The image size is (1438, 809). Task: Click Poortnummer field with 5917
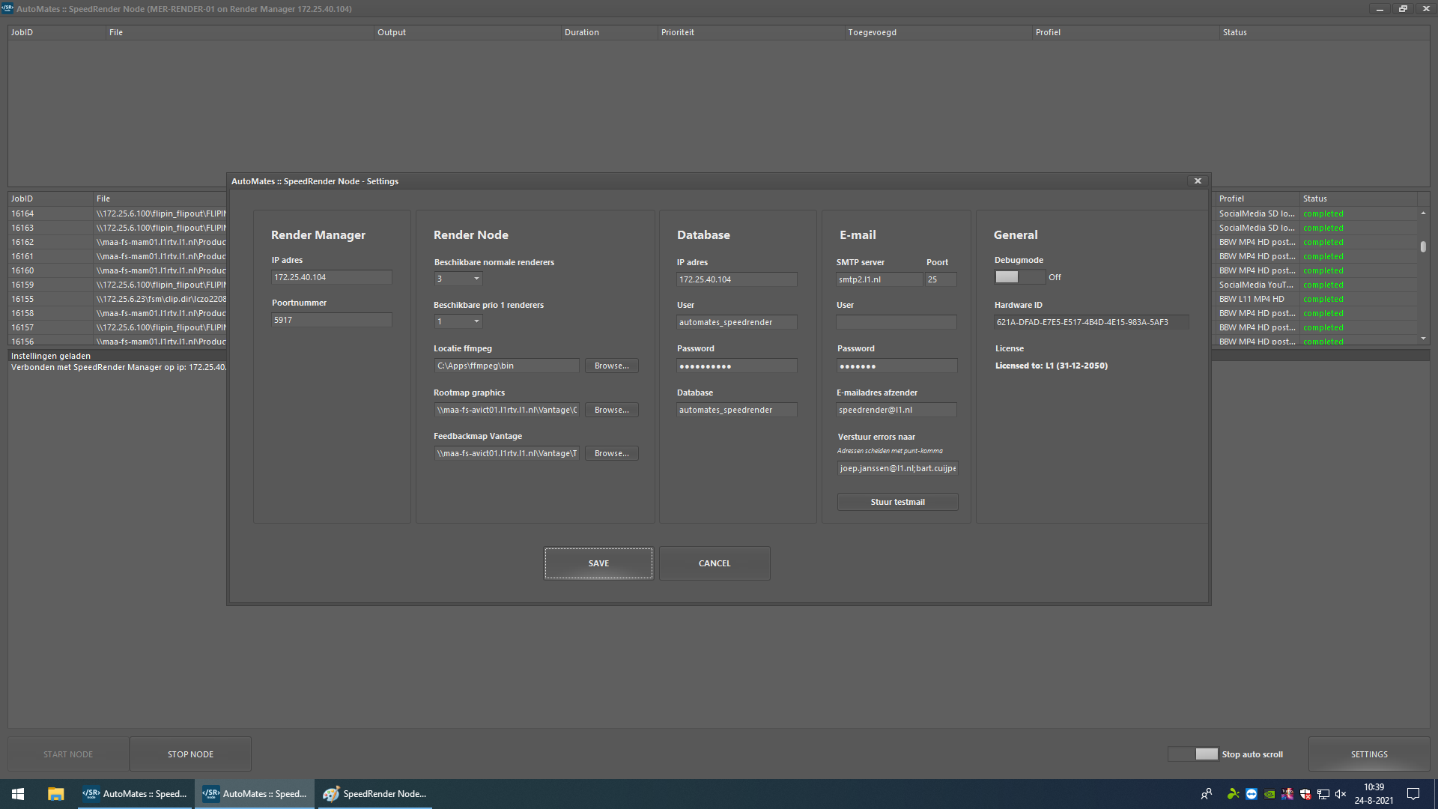click(332, 320)
